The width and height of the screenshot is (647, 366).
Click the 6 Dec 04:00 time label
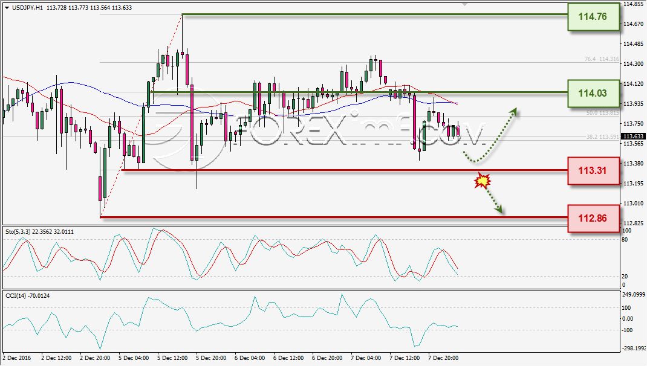(x=250, y=358)
